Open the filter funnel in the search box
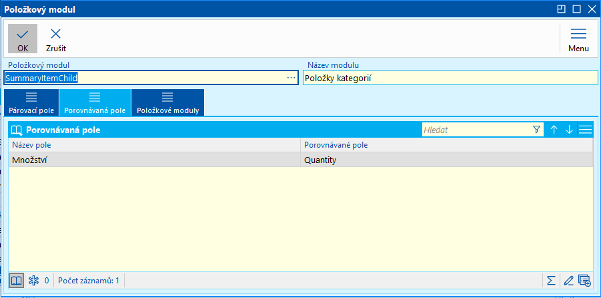This screenshot has width=601, height=298. click(536, 130)
